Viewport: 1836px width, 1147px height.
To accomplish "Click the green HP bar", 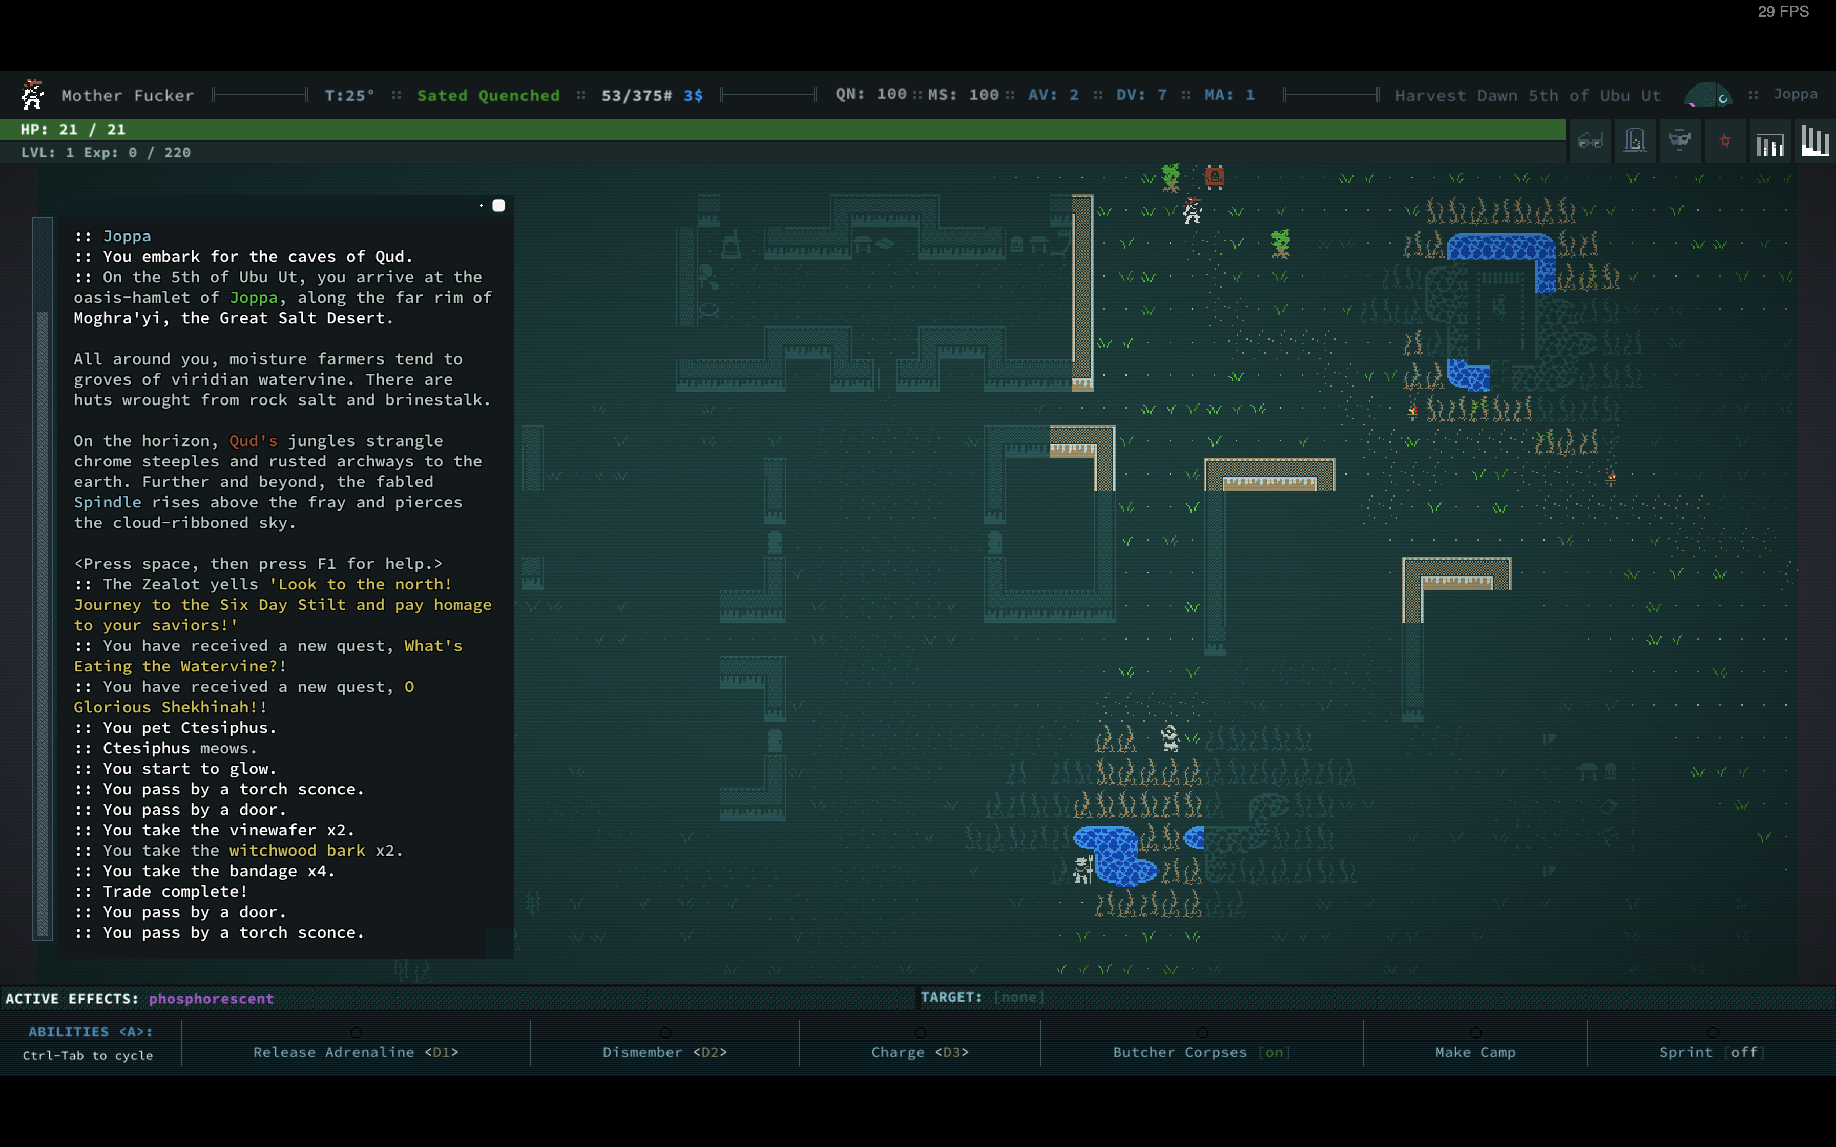I will (x=782, y=129).
